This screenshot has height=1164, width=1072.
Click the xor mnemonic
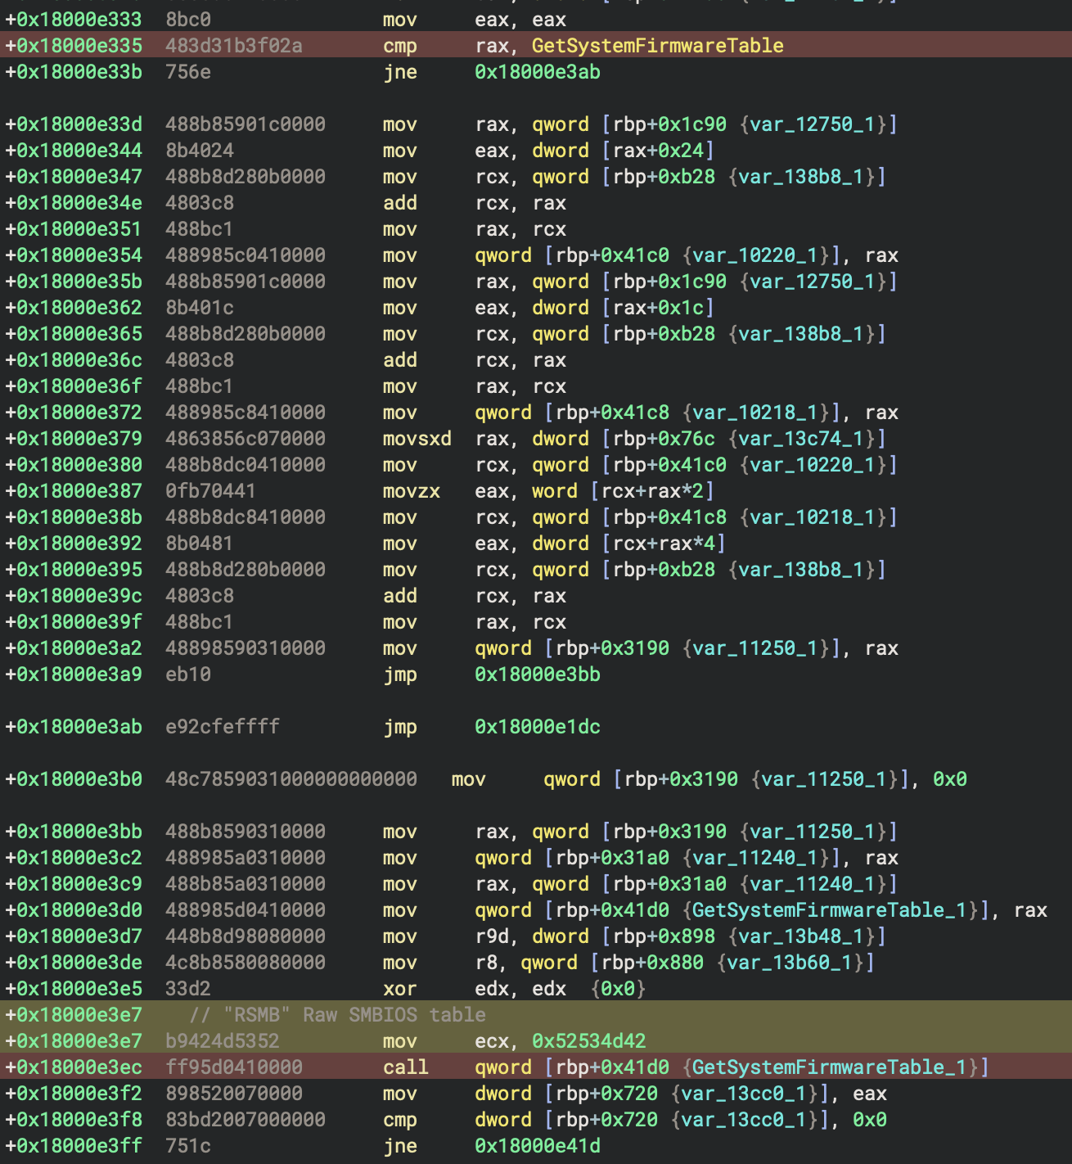(399, 988)
